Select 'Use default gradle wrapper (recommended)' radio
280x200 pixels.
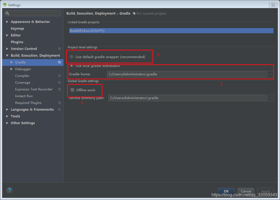pyautogui.click(x=71, y=57)
